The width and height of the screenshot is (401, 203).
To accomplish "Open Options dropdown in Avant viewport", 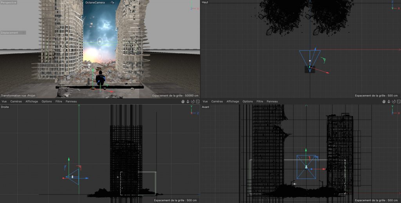I will click(247, 101).
